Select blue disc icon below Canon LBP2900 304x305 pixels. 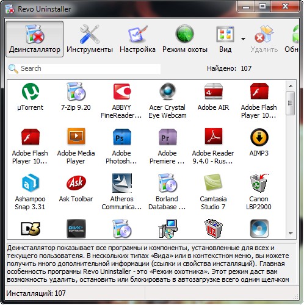pyautogui.click(x=259, y=229)
